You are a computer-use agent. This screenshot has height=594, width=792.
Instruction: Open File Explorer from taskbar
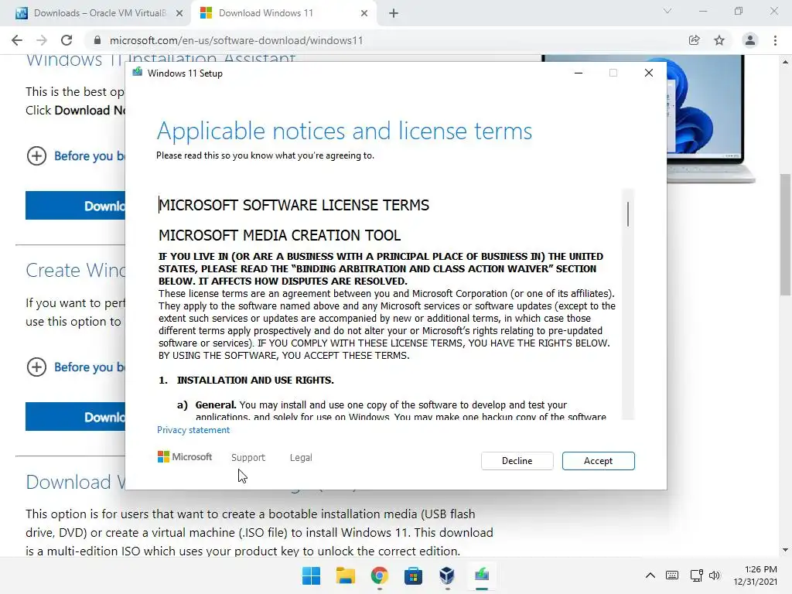click(346, 575)
